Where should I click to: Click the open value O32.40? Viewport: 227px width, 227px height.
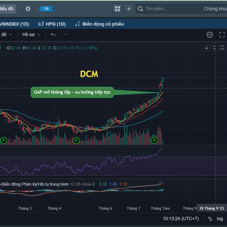click(x=14, y=48)
